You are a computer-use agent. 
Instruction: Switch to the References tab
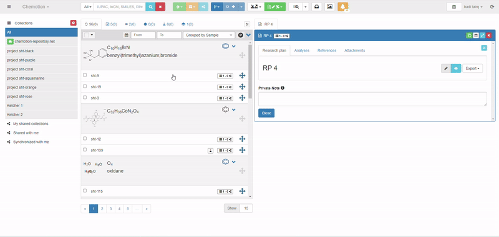coord(327,50)
